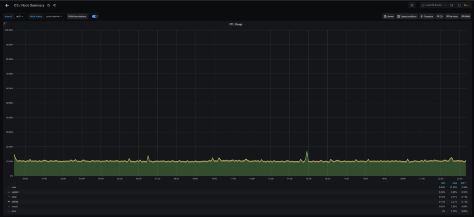Toggle the system series in legend
Screen dimensions: 474x217
[15, 192]
